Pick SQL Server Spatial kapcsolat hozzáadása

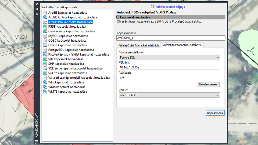(x=75, y=68)
